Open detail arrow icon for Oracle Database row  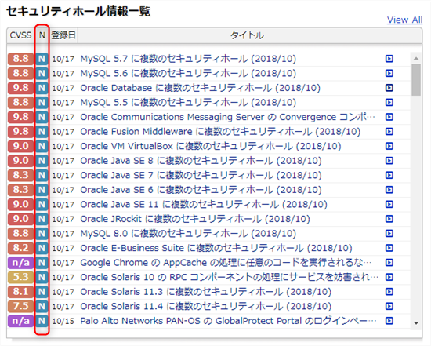point(389,88)
